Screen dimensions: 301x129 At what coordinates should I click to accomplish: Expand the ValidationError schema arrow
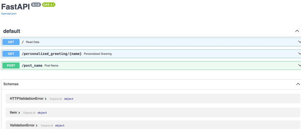pyautogui.click(x=37, y=125)
